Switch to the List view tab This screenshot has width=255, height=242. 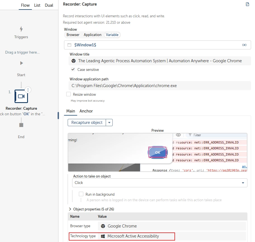tap(37, 5)
